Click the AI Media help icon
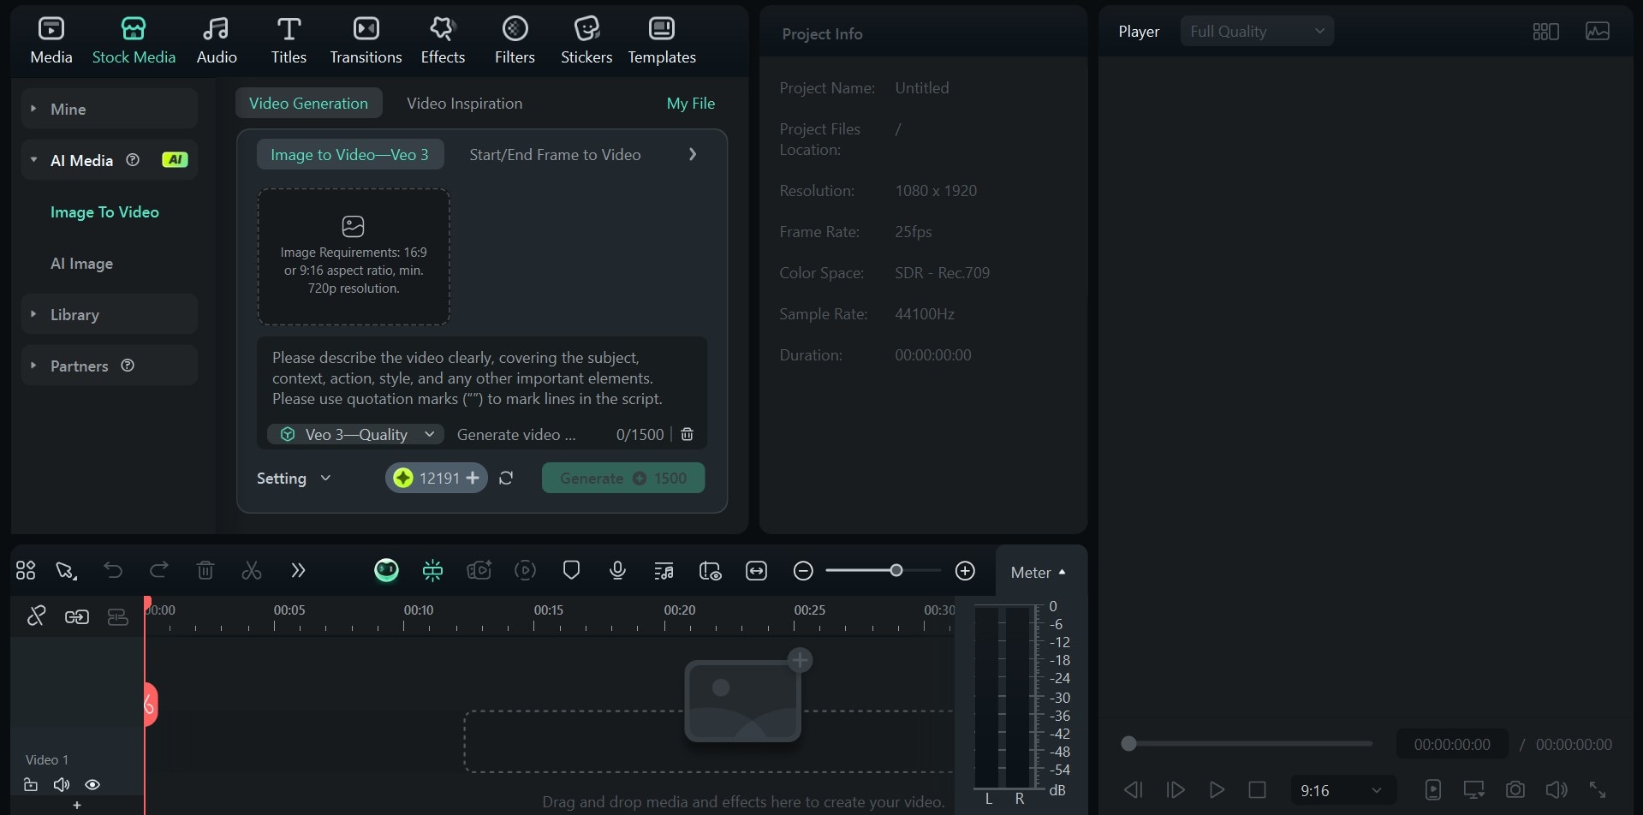Viewport: 1643px width, 815px height. point(133,159)
